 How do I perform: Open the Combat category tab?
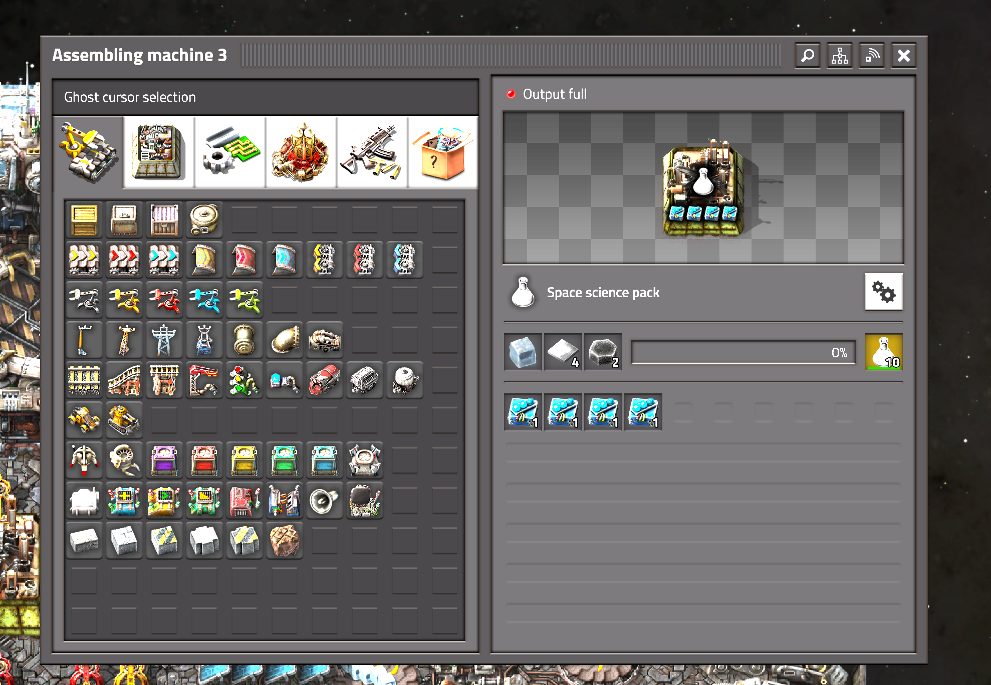pyautogui.click(x=372, y=152)
